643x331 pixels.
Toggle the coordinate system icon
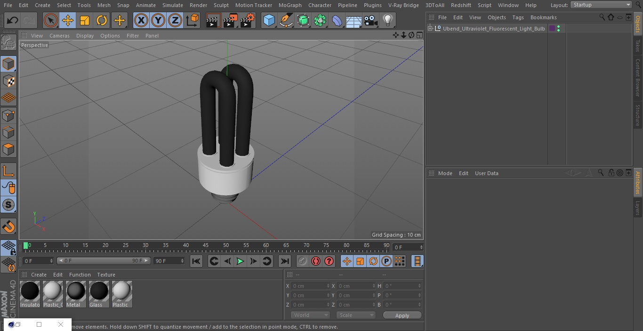tap(193, 20)
